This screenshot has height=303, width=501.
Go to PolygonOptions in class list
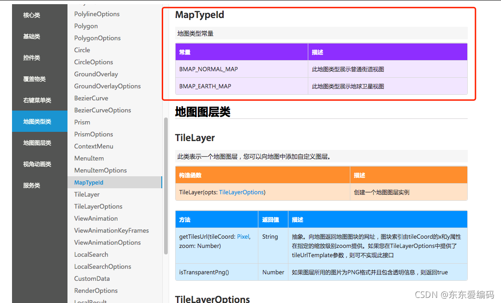click(98, 38)
